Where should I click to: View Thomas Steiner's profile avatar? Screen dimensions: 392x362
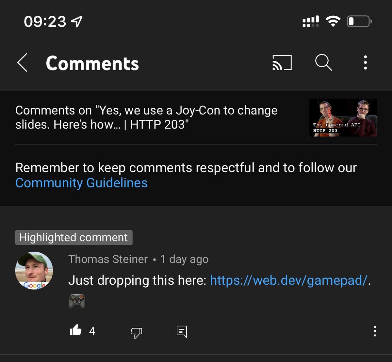(34, 271)
